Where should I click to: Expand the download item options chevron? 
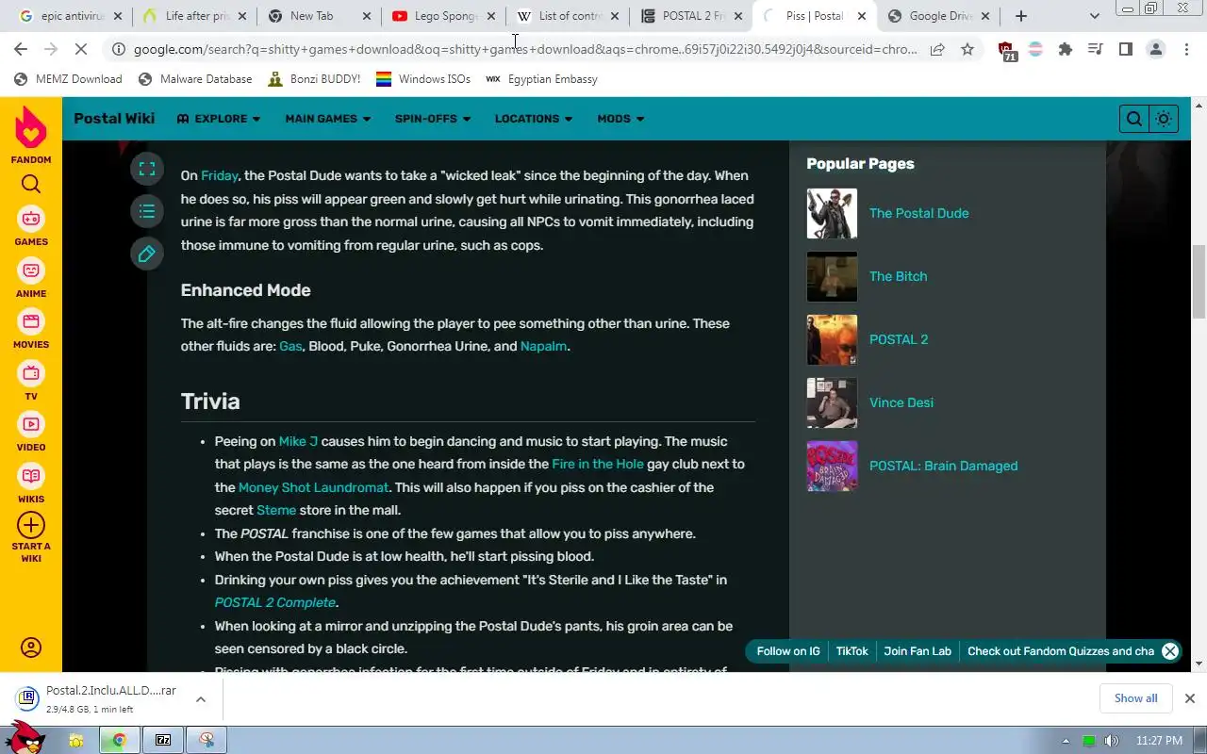(x=201, y=699)
